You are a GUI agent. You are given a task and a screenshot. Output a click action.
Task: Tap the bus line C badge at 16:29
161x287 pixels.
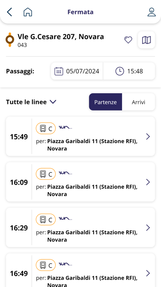click(46, 219)
